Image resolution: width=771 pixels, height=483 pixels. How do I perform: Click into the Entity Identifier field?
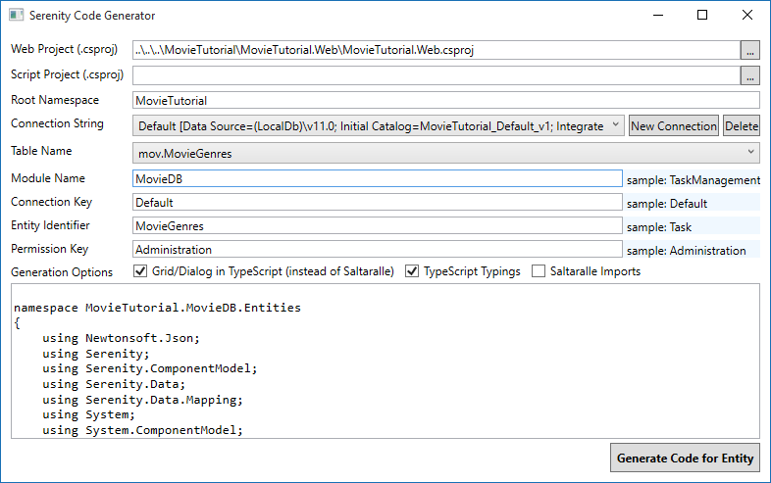point(377,225)
